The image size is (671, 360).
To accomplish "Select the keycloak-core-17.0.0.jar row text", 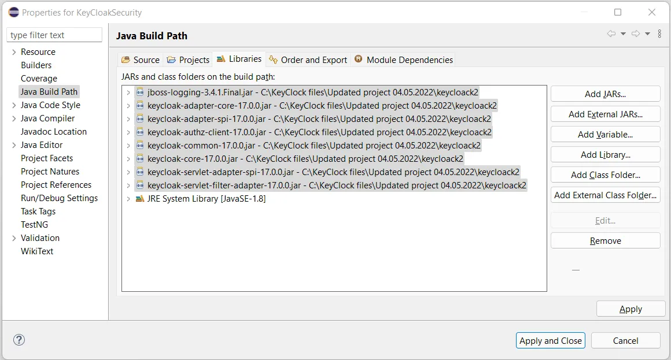I will [305, 159].
